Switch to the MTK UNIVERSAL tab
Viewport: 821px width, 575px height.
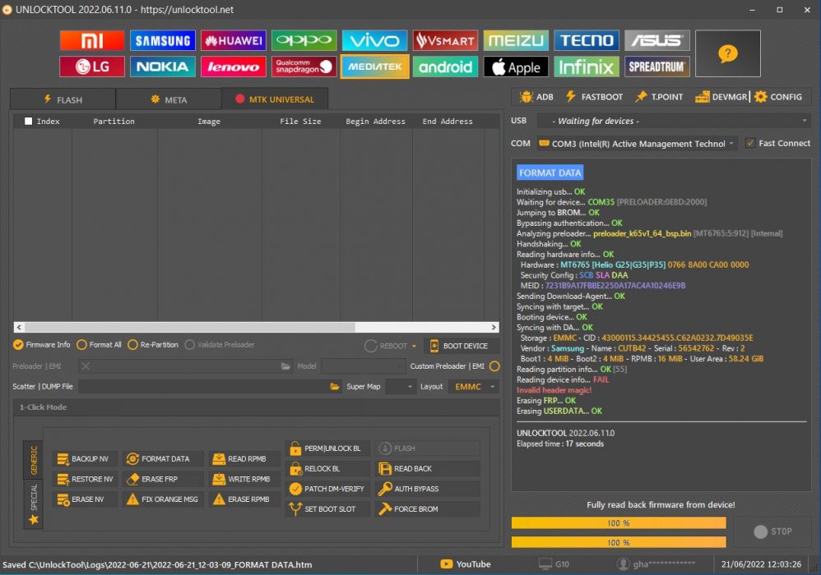coord(275,99)
